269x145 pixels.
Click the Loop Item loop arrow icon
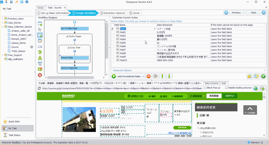[x=75, y=51]
